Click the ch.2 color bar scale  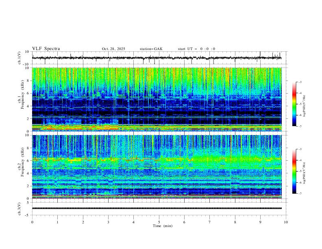pyautogui.click(x=294, y=171)
